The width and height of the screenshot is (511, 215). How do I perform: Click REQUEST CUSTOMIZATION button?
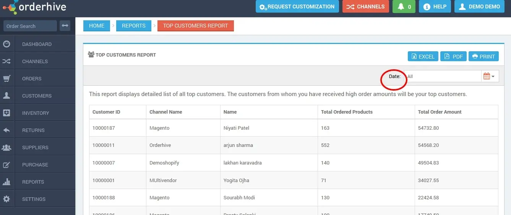[297, 7]
